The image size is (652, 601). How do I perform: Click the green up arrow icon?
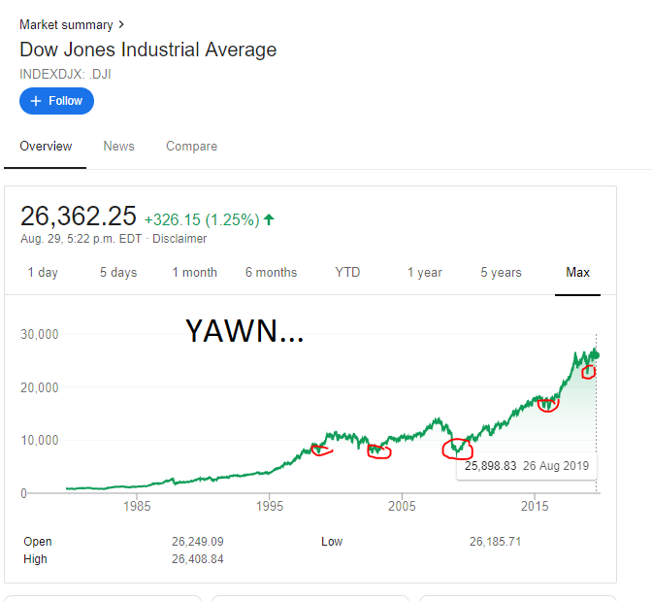[269, 220]
